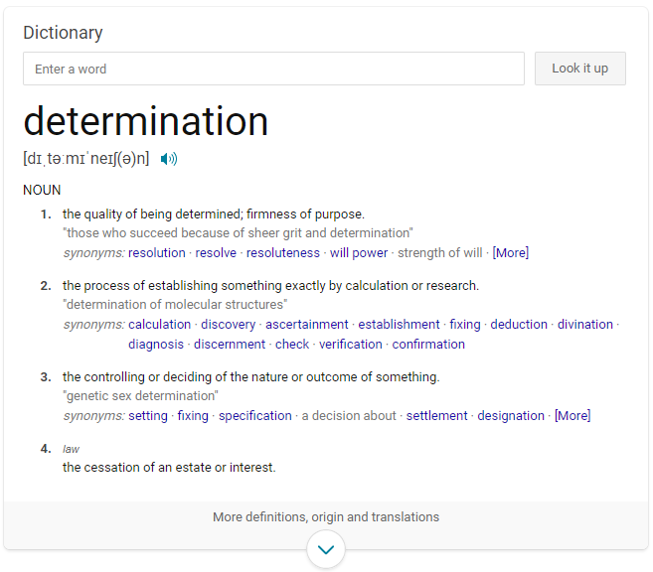Screen dimensions: 653x572
Task: Play the pronunciation audio speaker icon
Action: (169, 159)
